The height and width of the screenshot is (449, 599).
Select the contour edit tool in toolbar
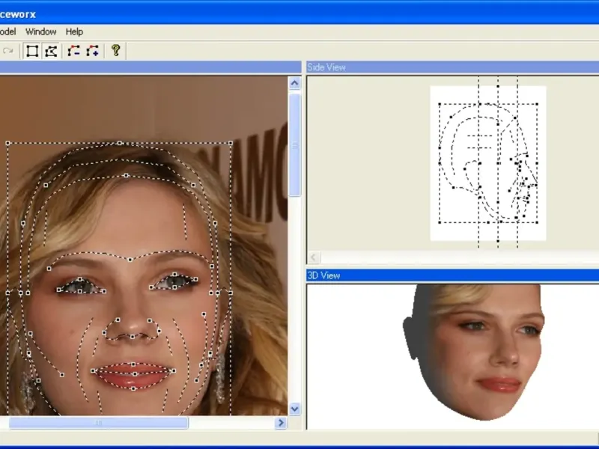point(51,51)
